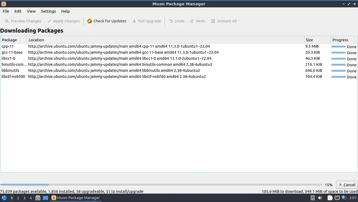Click the libctf-nobfd0 row progress bar

339,77
